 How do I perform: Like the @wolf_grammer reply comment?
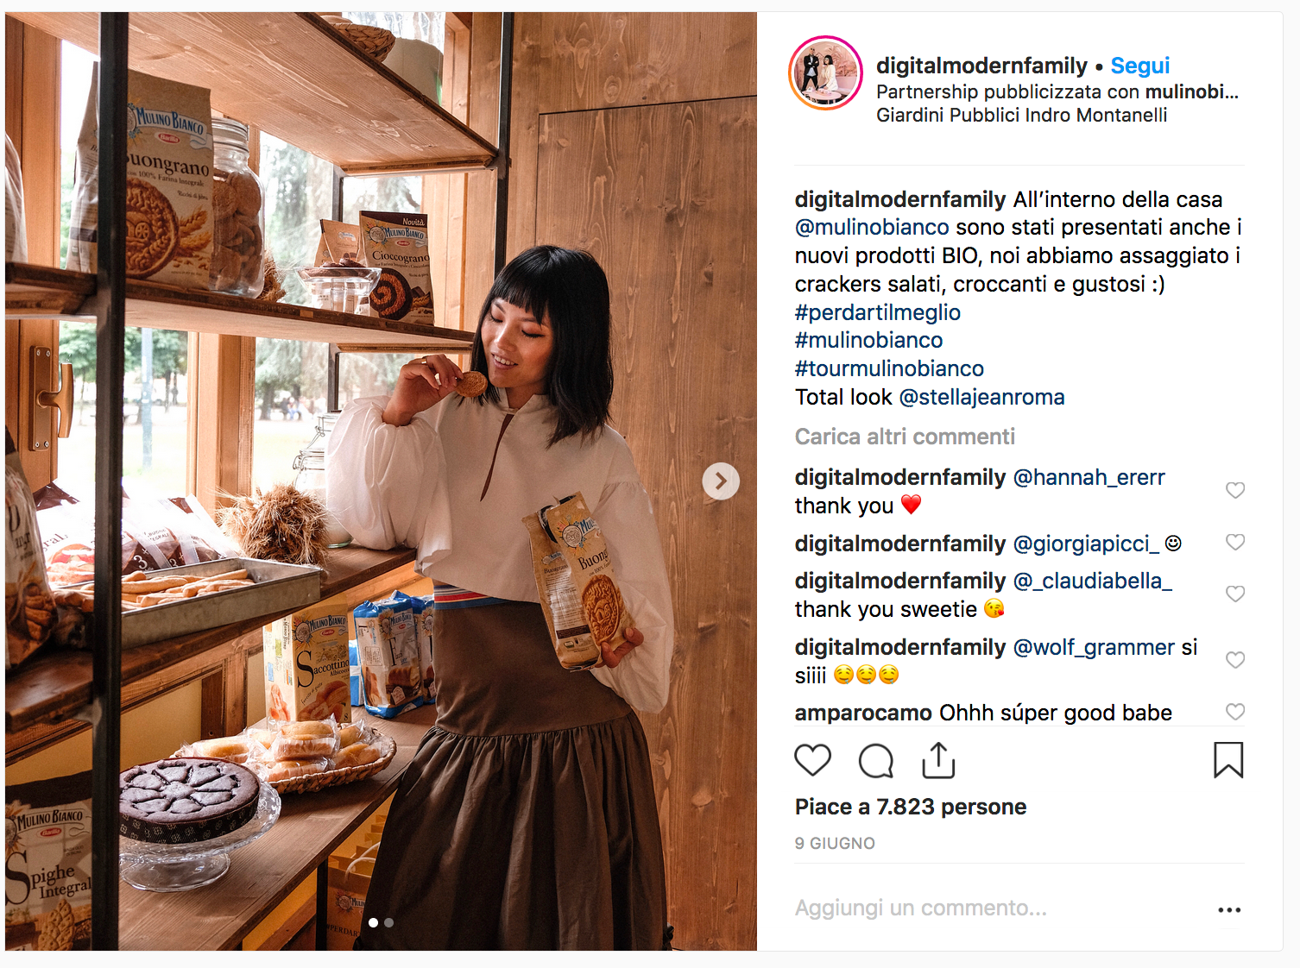click(1235, 660)
